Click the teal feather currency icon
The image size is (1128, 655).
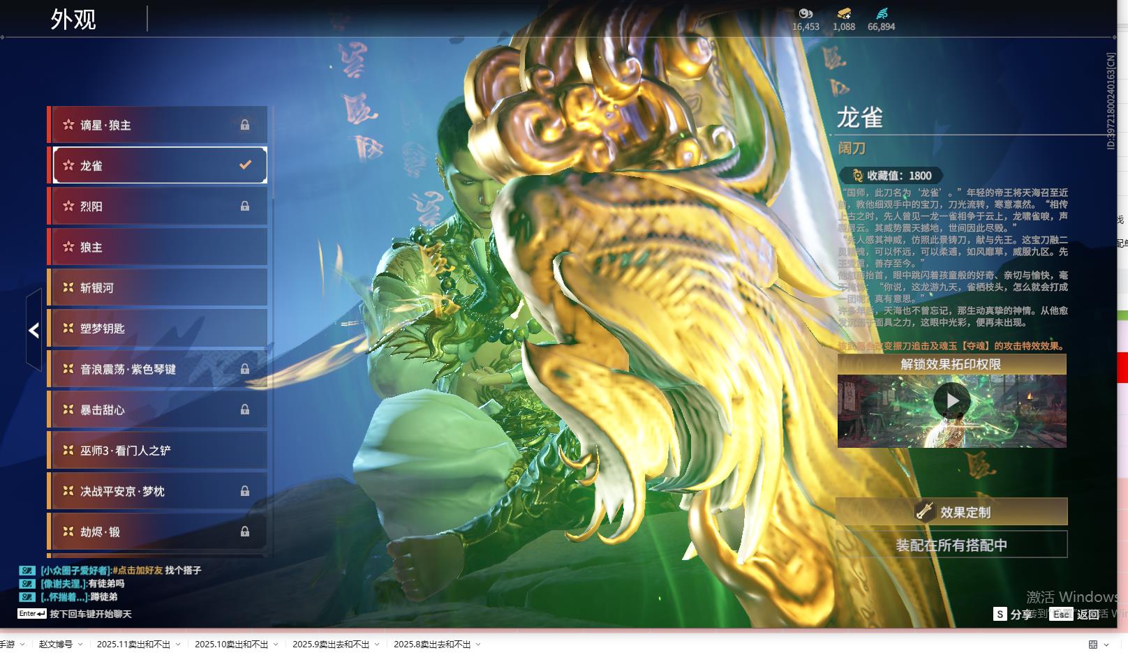click(x=881, y=13)
